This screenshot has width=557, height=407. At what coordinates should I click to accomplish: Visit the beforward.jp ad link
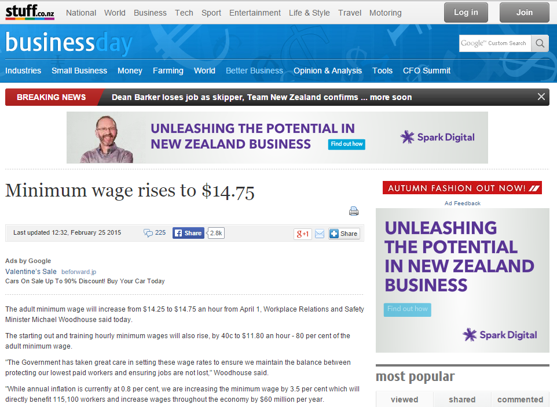tap(79, 272)
